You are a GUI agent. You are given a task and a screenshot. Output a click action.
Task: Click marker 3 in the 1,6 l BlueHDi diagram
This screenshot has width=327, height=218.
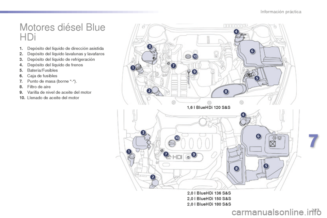coord(150,47)
